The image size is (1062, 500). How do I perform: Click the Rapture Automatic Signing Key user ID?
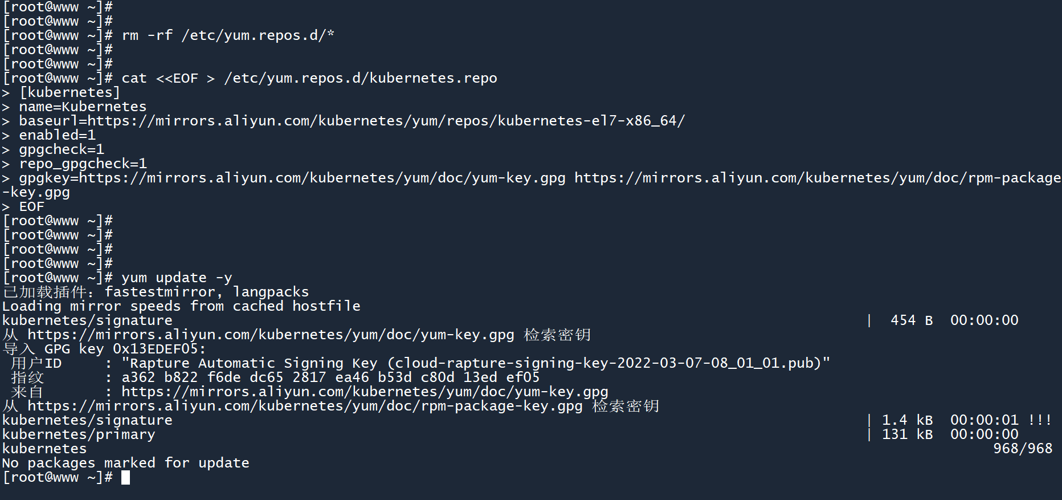476,363
